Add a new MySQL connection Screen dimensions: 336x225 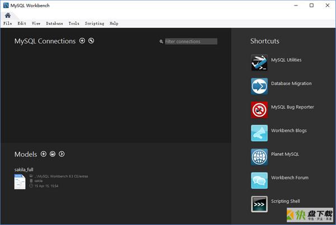[82, 41]
